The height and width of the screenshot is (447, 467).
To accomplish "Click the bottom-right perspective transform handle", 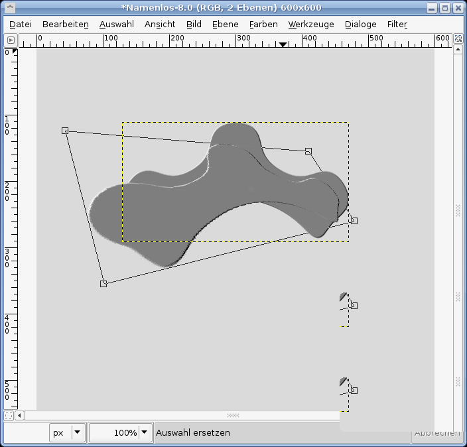I will click(x=354, y=221).
